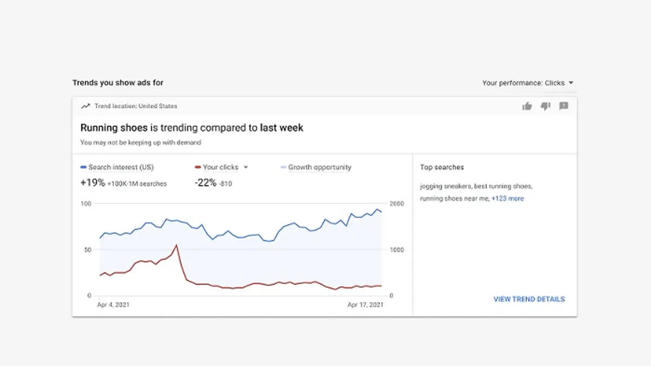Click the red clicks line's peak spike
The width and height of the screenshot is (651, 366).
coord(176,246)
